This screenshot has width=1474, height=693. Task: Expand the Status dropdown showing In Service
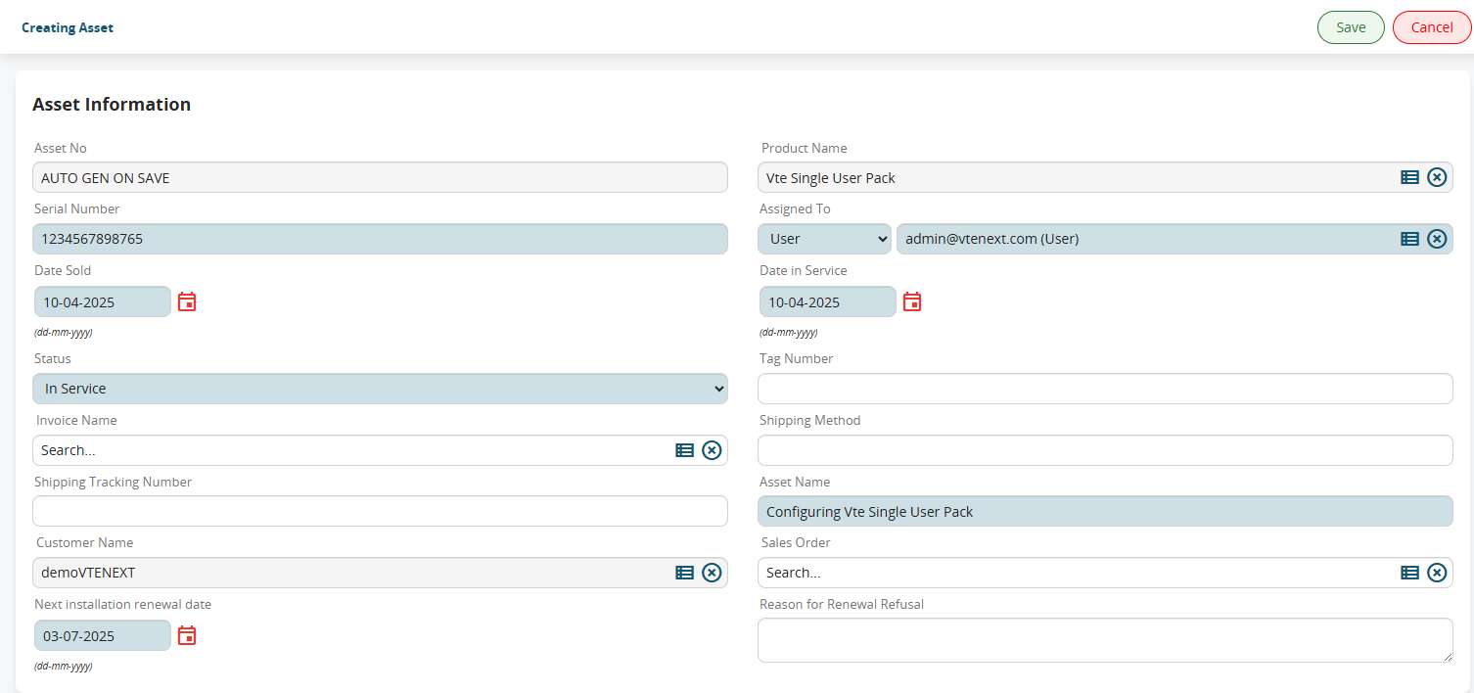(380, 389)
